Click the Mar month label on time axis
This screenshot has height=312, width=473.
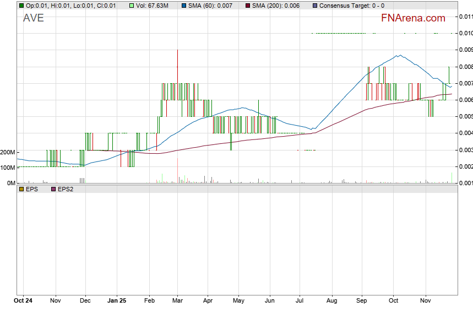click(x=177, y=302)
